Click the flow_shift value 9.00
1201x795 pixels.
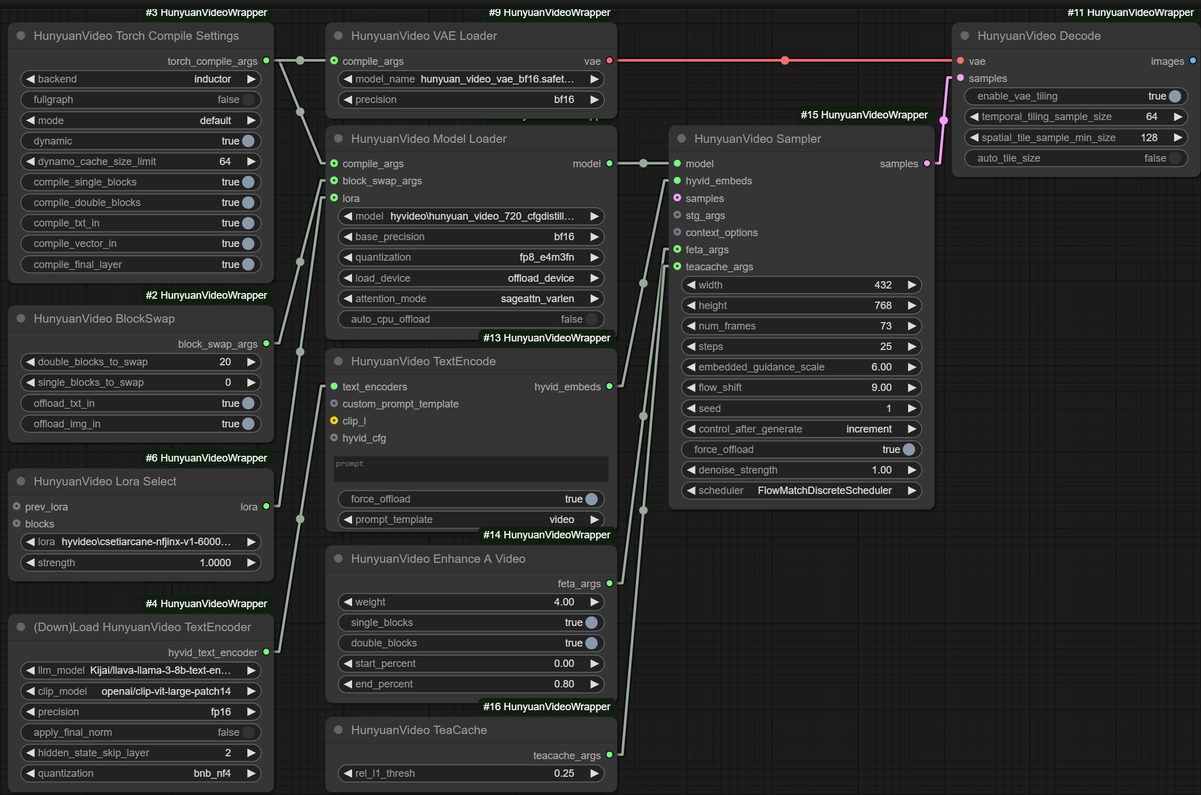pos(881,387)
